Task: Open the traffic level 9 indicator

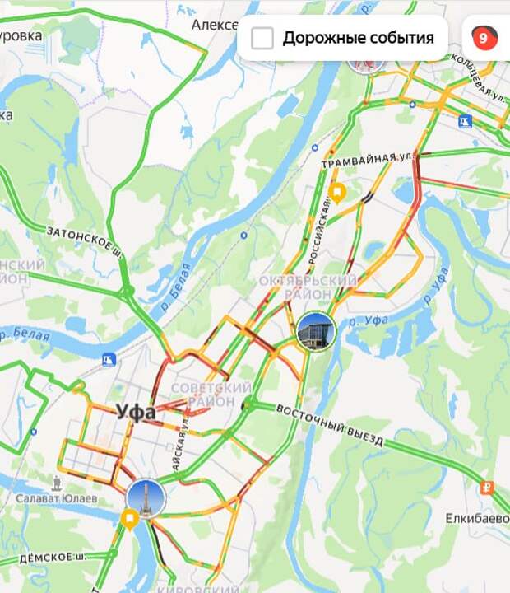Action: pos(484,38)
